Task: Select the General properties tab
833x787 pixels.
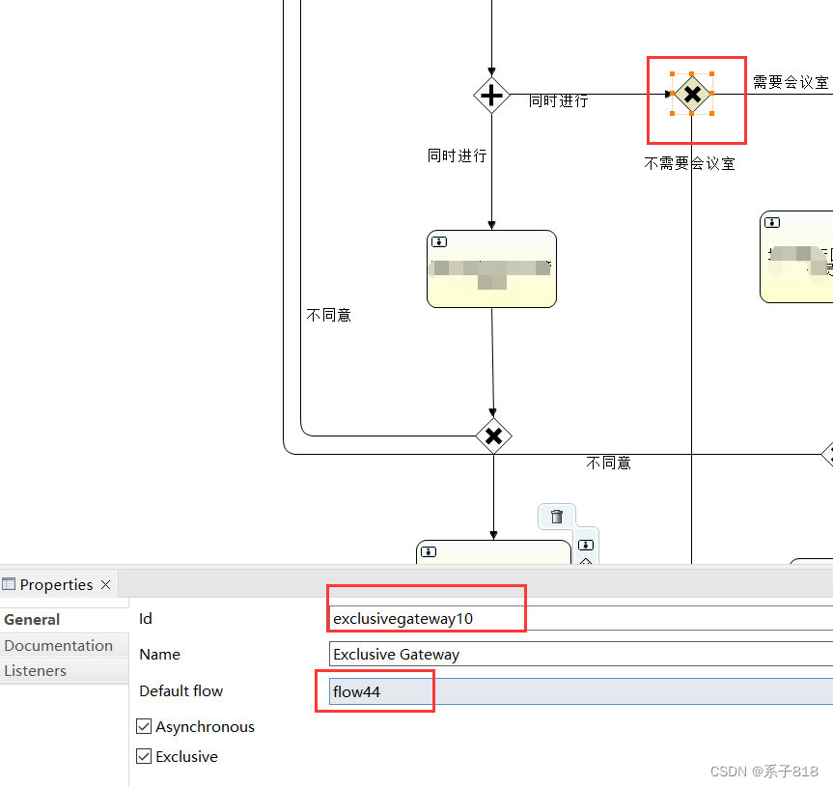Action: tap(30, 619)
